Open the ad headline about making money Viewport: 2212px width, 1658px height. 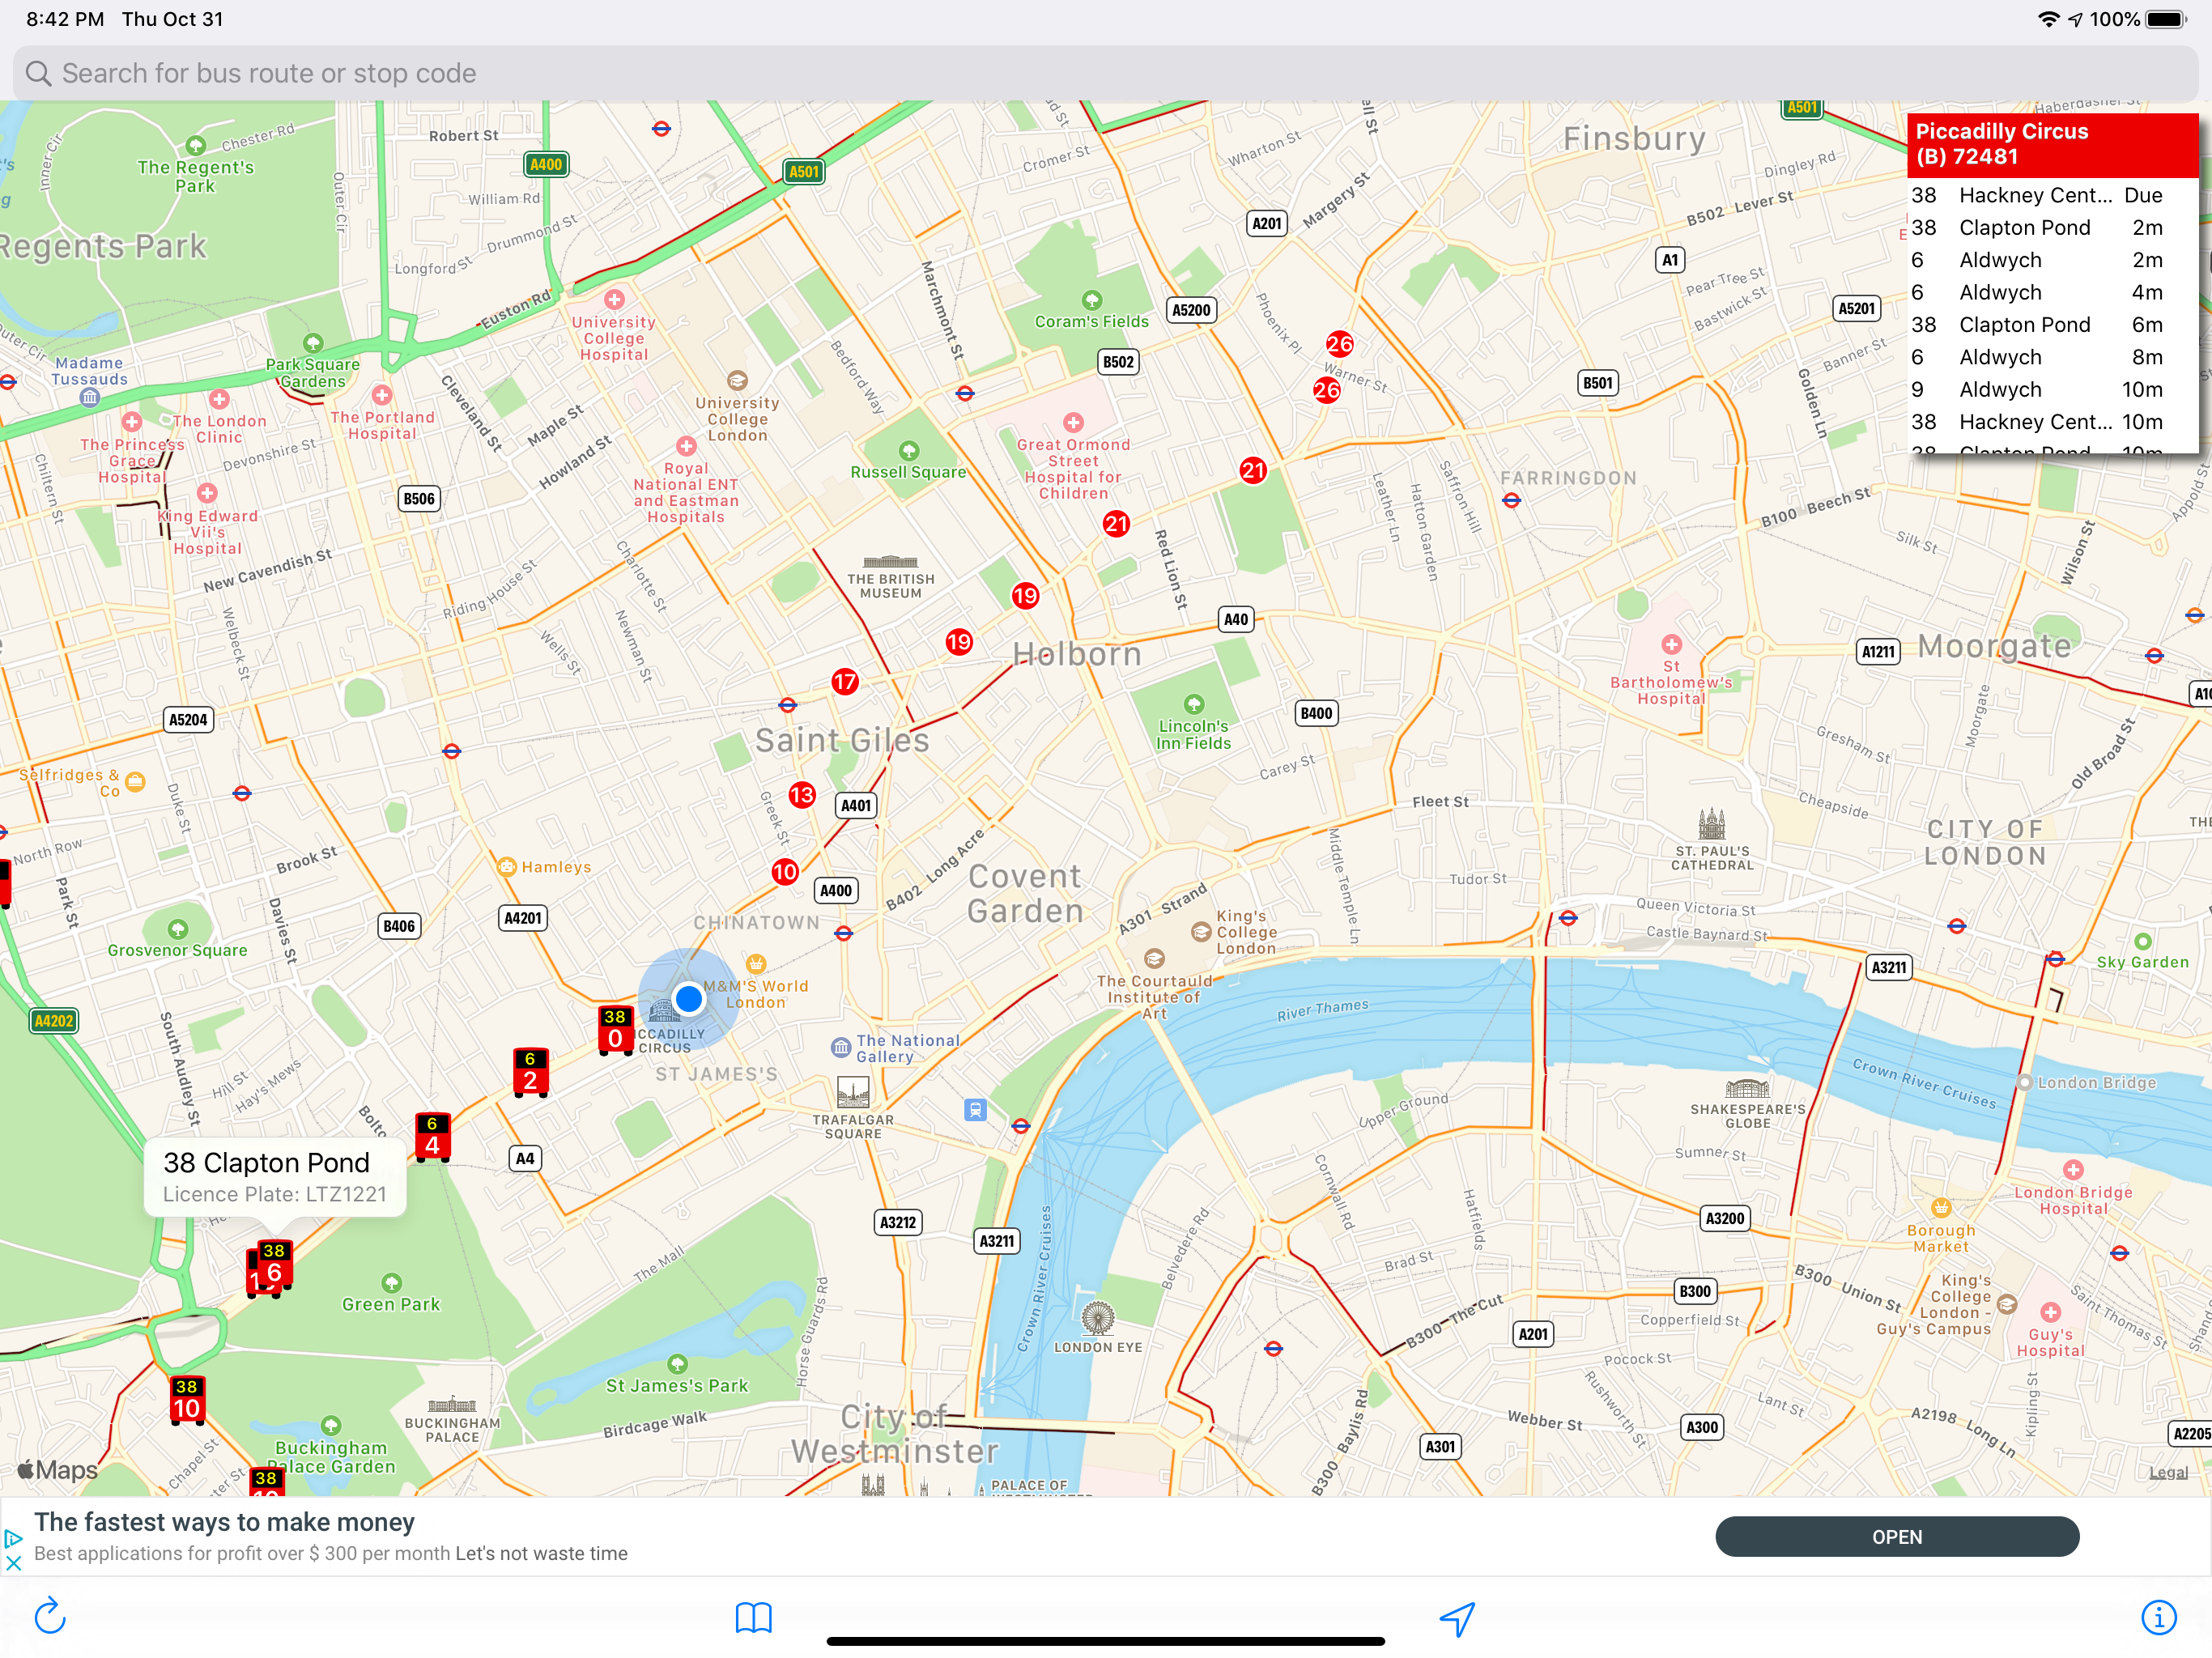click(224, 1521)
